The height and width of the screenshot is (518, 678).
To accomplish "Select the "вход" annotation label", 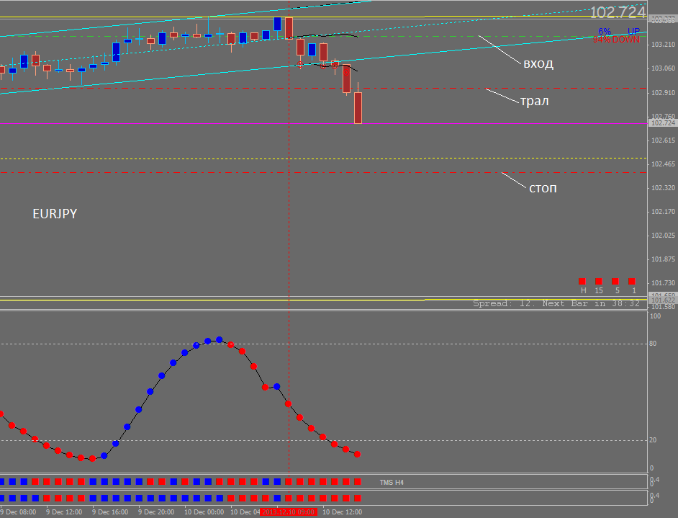I will click(538, 63).
